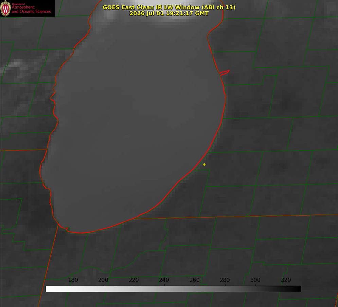Click the 2026 Jul 01 timestamp label
Screen dimensions: 338x307
point(169,13)
